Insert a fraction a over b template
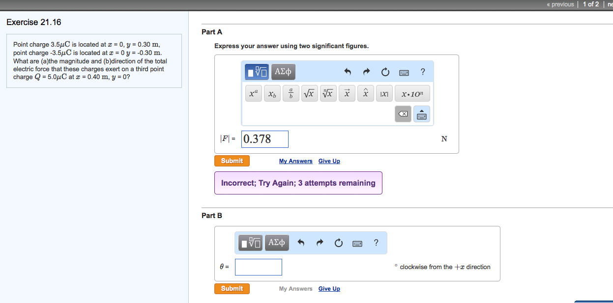The image size is (613, 303). point(291,93)
